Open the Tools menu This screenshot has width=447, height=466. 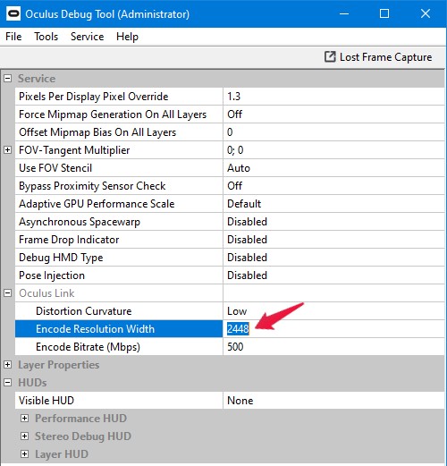click(x=46, y=37)
